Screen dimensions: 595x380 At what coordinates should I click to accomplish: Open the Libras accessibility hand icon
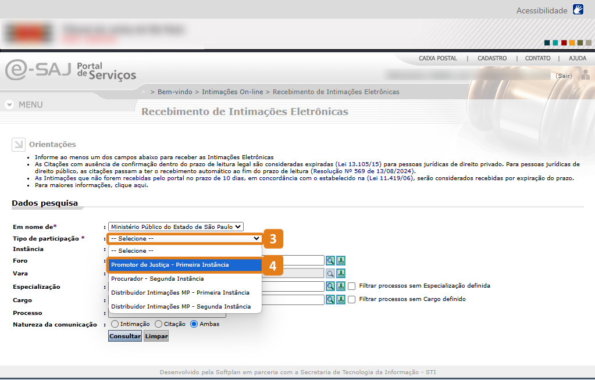tap(578, 10)
